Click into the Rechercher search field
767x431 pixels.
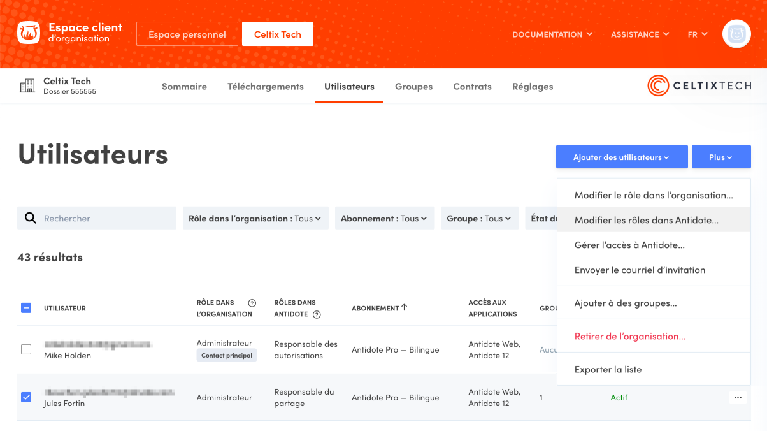coord(105,218)
